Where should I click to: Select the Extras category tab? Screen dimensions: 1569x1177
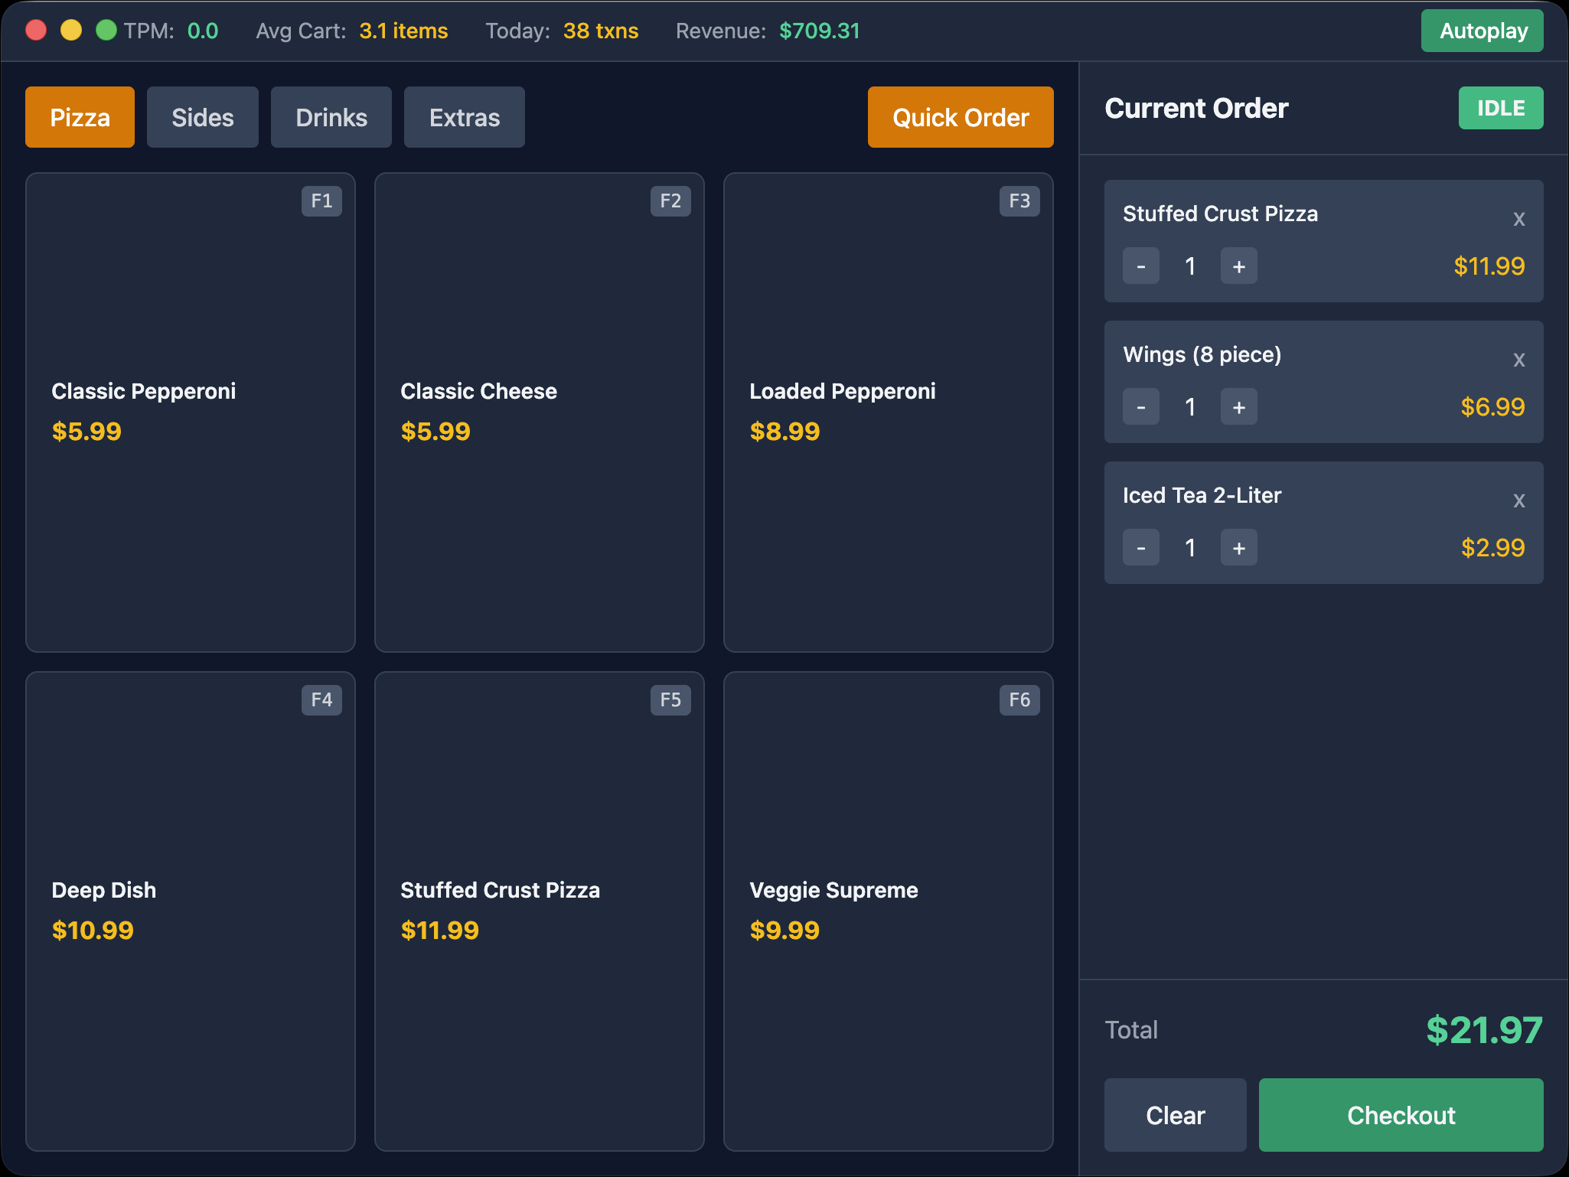(464, 117)
